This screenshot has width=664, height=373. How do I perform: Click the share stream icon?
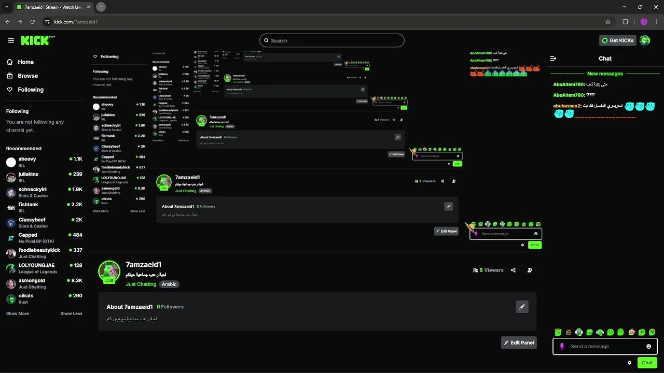[x=513, y=270]
